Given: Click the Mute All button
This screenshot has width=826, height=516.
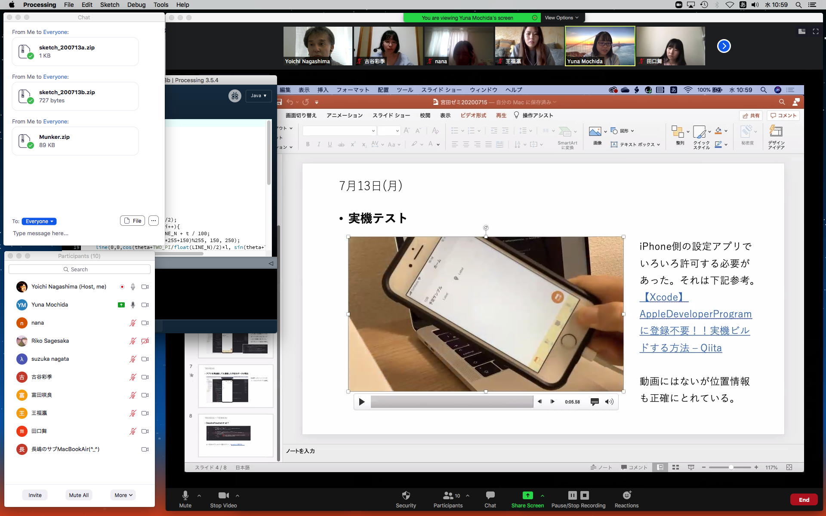Looking at the screenshot, I should (x=79, y=495).
